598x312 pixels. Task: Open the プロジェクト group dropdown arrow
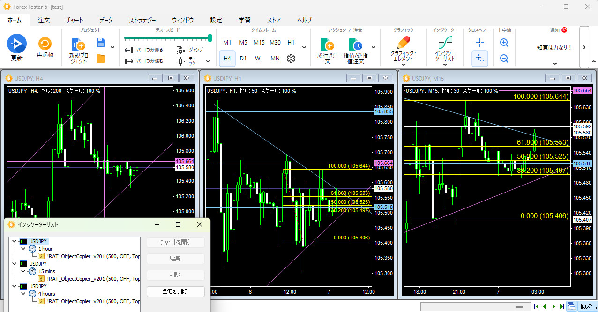pos(112,47)
